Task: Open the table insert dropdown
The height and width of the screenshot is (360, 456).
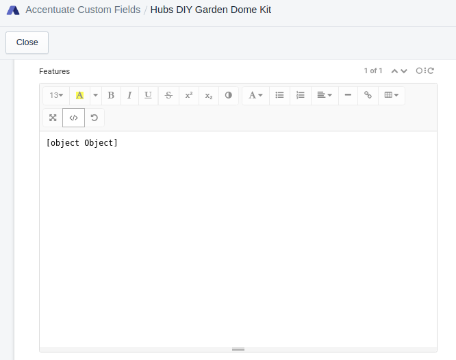Action: tap(392, 95)
